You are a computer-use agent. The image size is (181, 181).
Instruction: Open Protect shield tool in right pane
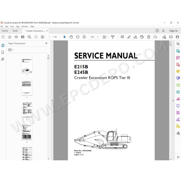(x=178, y=106)
